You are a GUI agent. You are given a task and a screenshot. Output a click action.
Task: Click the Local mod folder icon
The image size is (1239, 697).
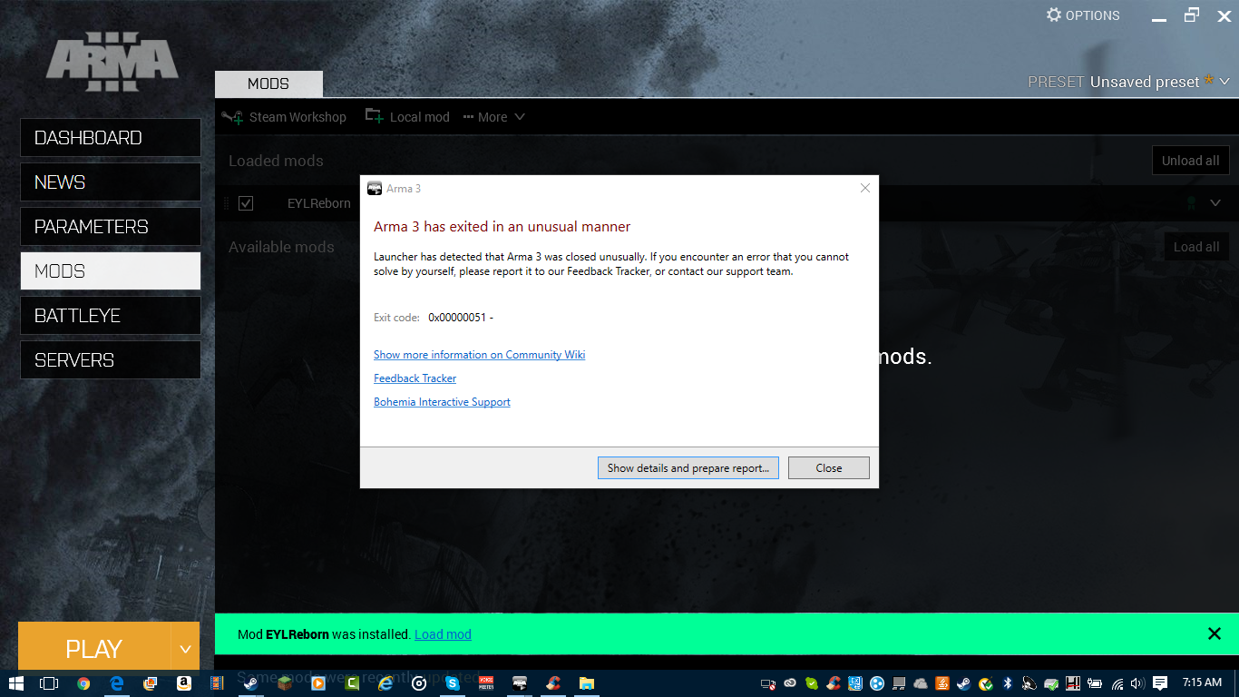(374, 116)
